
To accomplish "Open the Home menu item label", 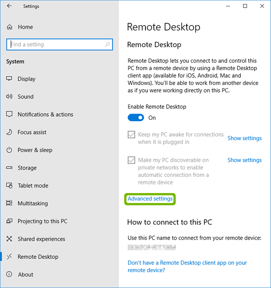I will point(25,27).
